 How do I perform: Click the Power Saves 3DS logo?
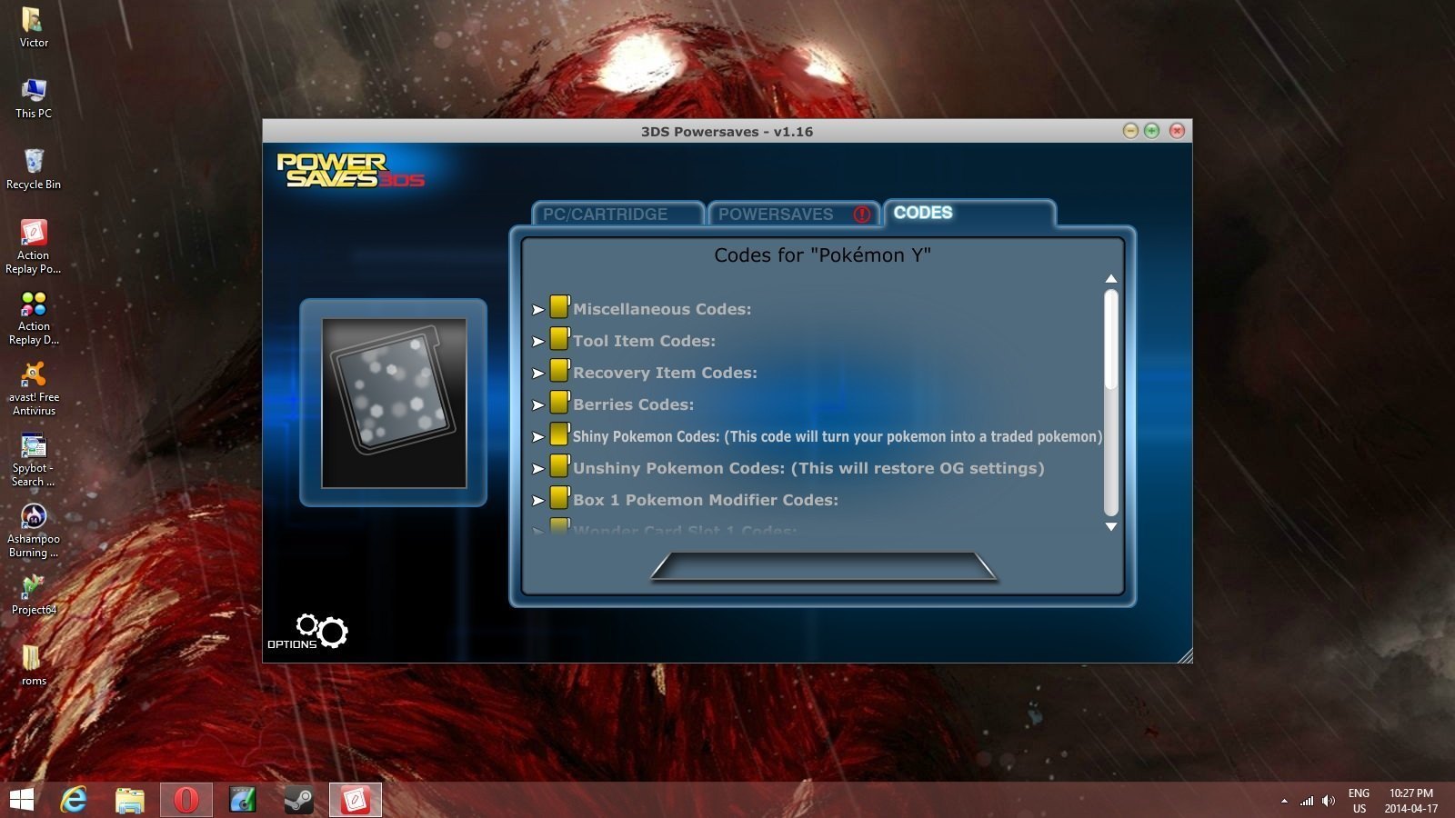click(x=350, y=171)
